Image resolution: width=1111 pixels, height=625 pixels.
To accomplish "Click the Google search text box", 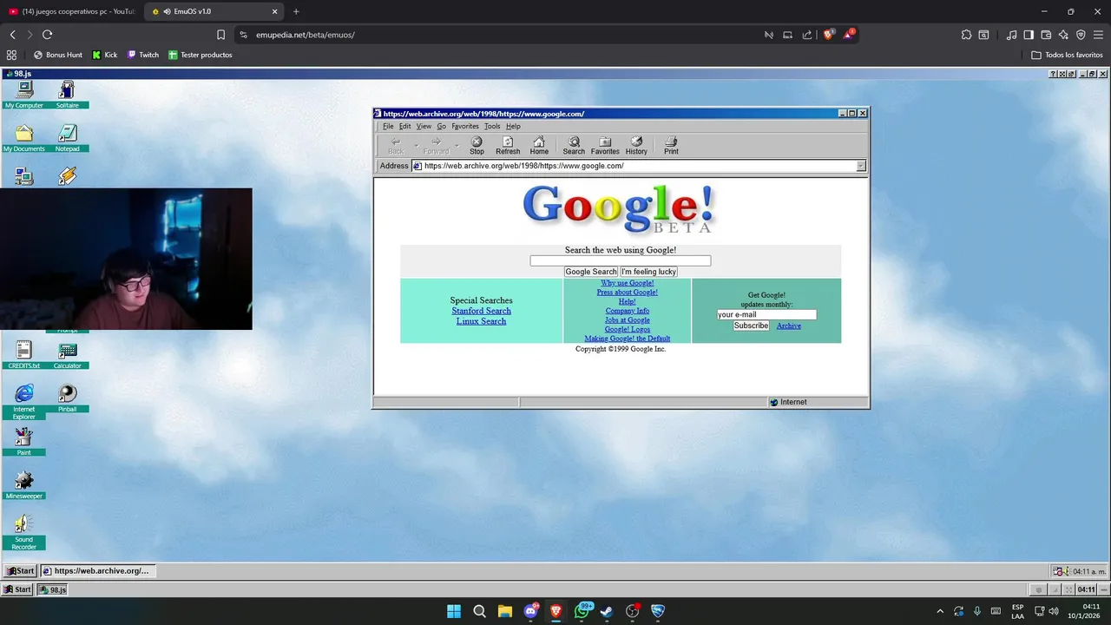I will pyautogui.click(x=620, y=260).
